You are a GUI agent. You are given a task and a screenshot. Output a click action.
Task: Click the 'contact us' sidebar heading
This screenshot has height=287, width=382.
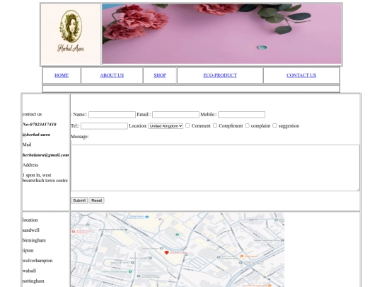(x=32, y=114)
